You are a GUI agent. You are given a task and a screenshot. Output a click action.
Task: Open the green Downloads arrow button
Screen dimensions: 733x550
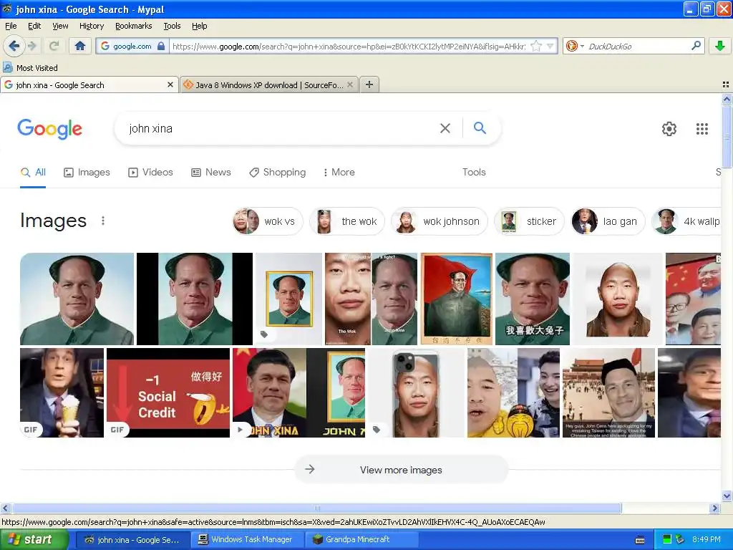pos(720,46)
